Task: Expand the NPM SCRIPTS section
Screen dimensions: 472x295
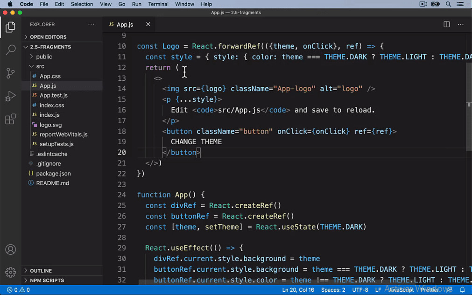Action: 47,280
